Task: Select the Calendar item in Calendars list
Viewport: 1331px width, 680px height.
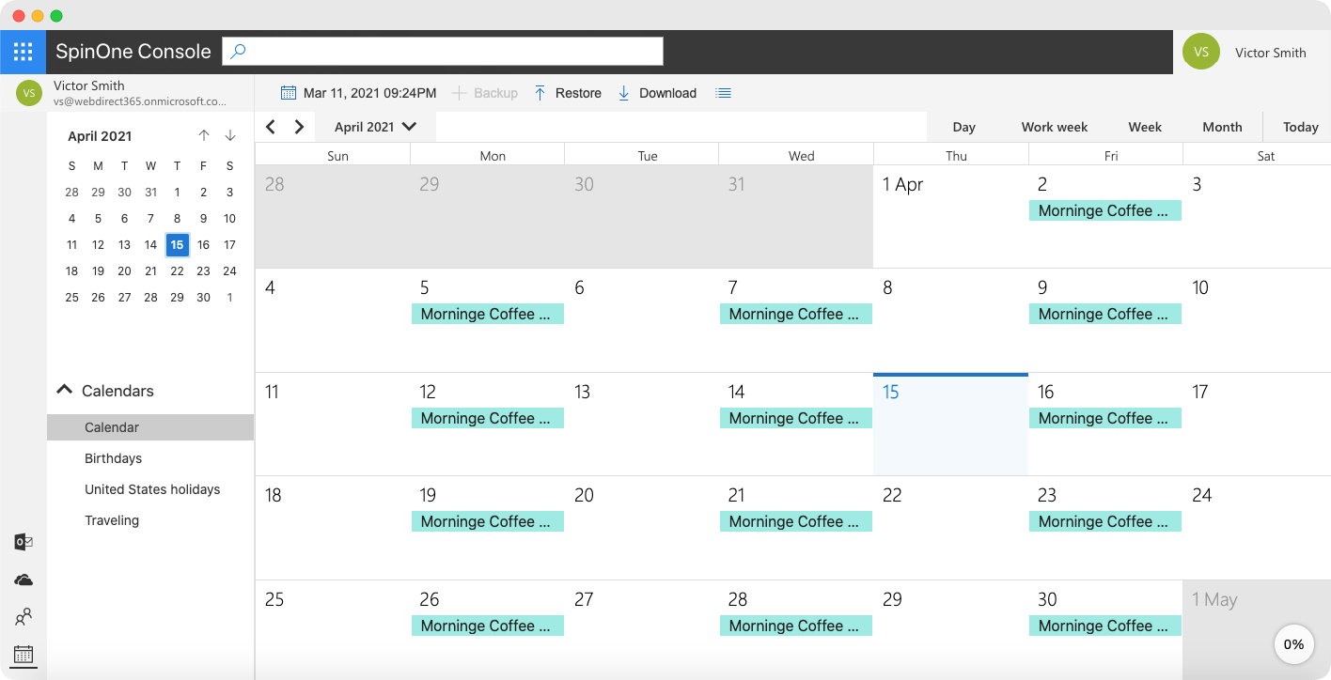Action: point(150,427)
